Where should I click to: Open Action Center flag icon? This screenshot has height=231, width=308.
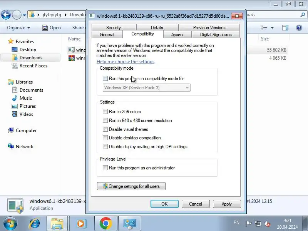click(x=248, y=224)
